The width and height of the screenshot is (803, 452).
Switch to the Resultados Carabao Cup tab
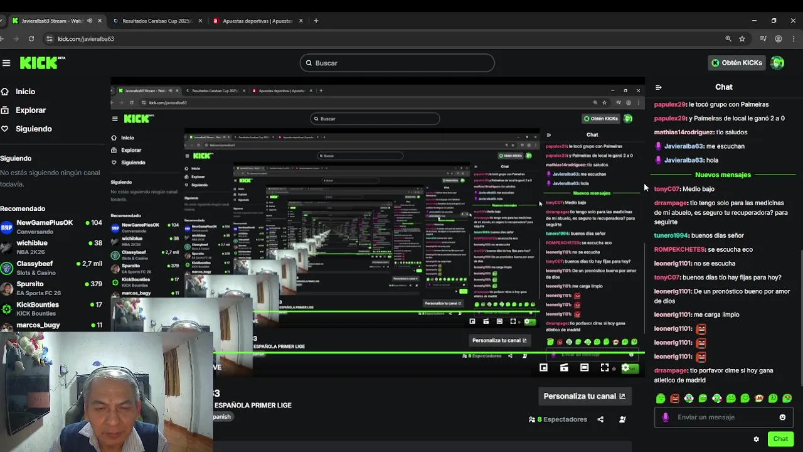coord(157,21)
